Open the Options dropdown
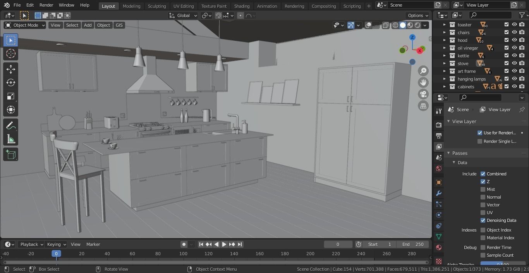 coord(418,15)
